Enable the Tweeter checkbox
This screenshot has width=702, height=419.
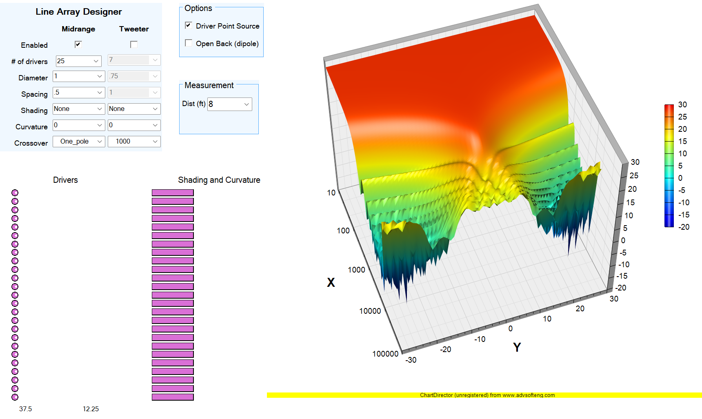click(134, 44)
